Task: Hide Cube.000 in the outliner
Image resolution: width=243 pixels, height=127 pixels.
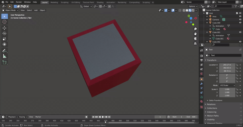Action: (x=240, y=23)
